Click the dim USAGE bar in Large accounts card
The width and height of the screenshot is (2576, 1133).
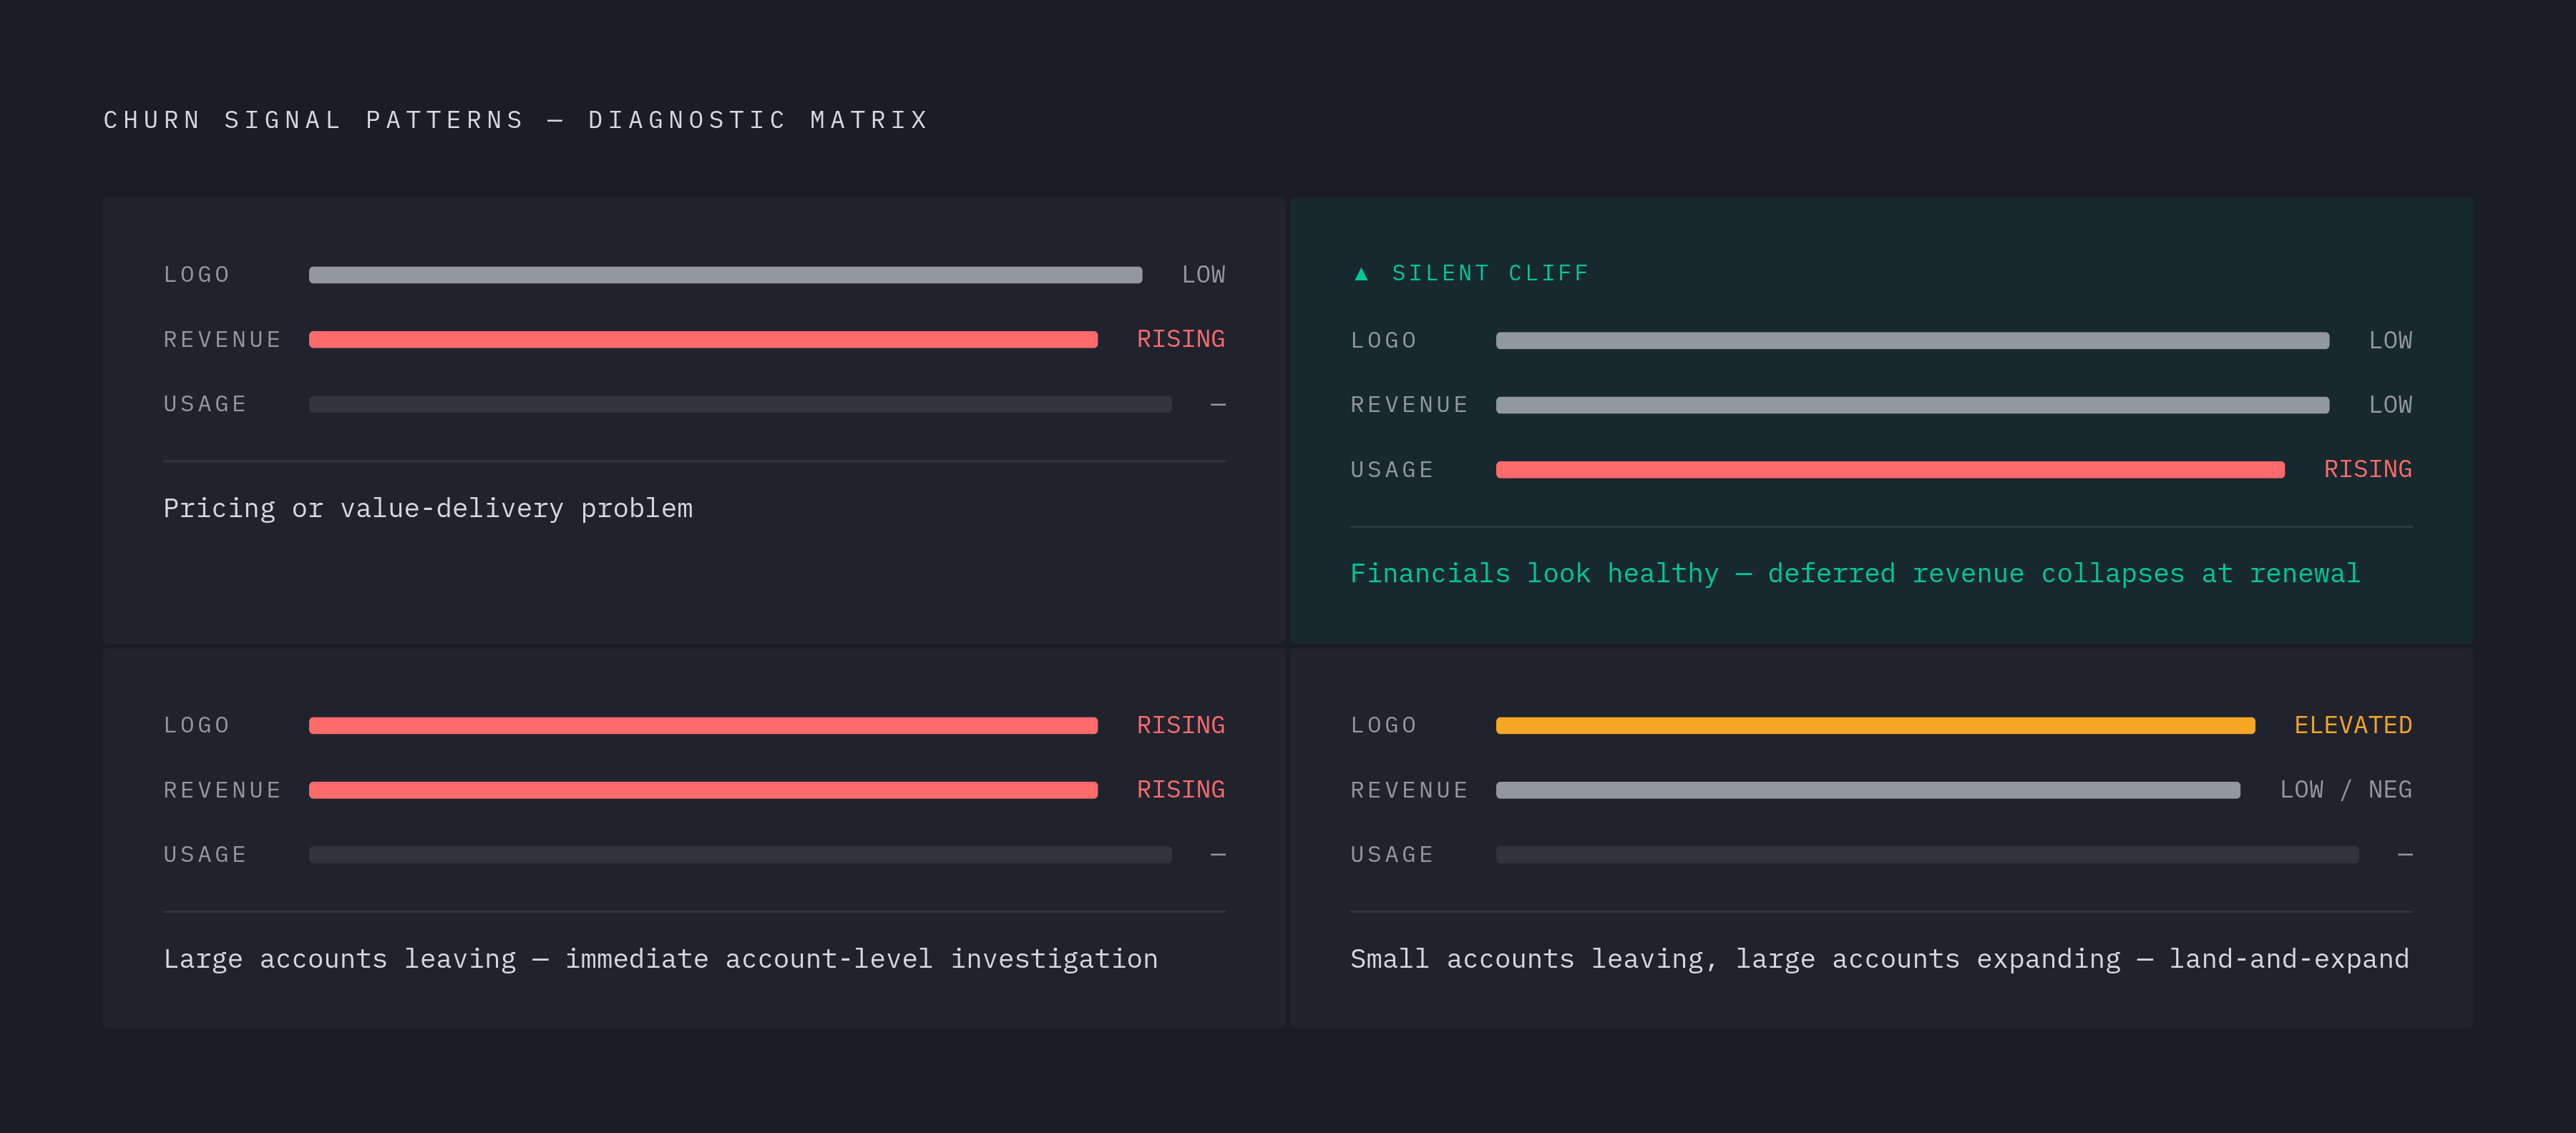point(740,855)
